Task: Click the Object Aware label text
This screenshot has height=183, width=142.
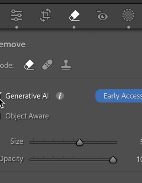Action: coord(27,116)
